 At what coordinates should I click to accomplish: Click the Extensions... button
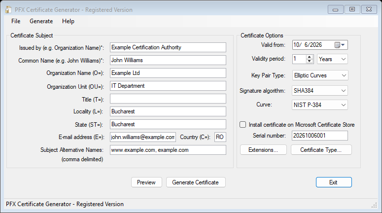[263, 149]
